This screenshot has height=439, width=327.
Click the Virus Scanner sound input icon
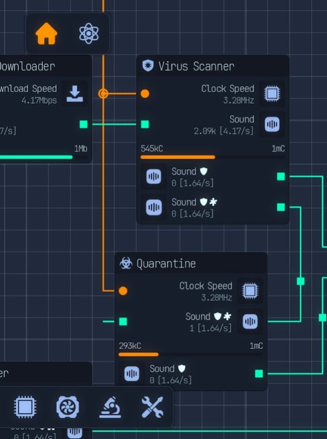pyautogui.click(x=271, y=125)
